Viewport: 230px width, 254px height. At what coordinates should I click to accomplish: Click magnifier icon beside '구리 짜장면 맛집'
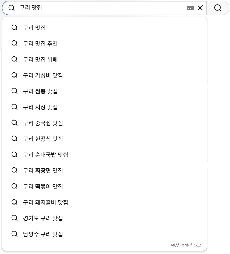click(14, 170)
